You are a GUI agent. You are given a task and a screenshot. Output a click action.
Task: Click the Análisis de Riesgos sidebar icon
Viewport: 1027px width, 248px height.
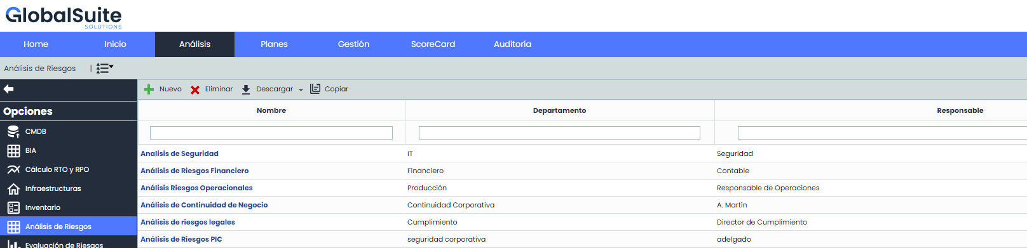(x=13, y=226)
